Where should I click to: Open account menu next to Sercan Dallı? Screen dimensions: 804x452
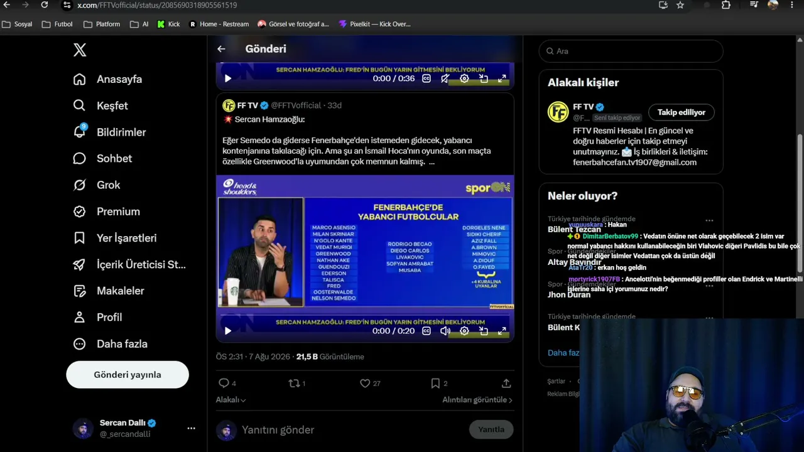pos(191,428)
